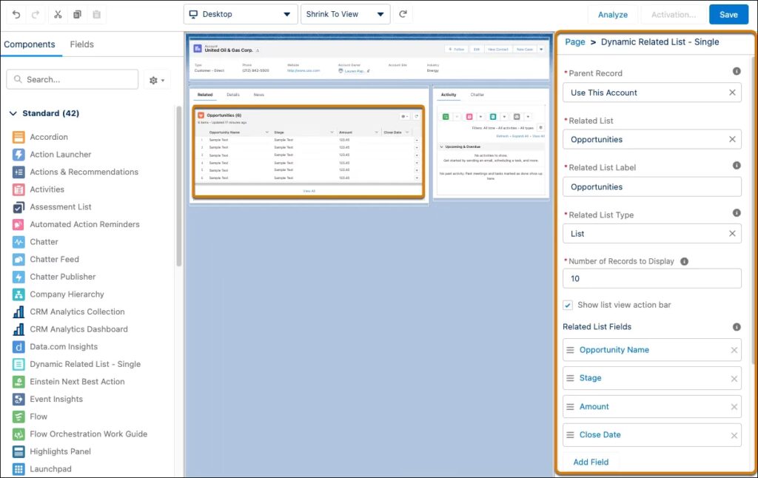
Task: Open the Details tab in canvas
Action: tap(233, 95)
